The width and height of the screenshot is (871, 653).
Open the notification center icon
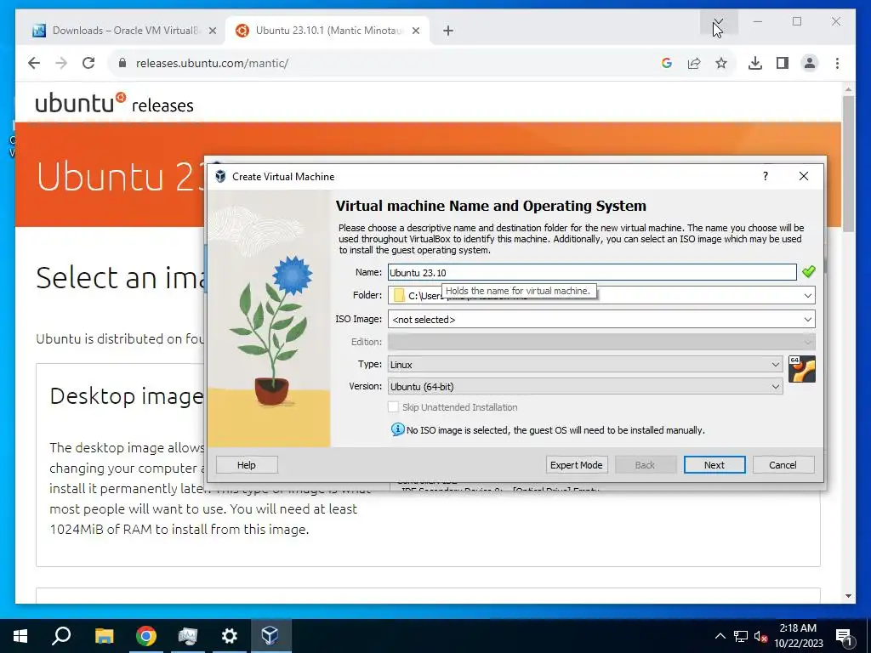(x=845, y=636)
